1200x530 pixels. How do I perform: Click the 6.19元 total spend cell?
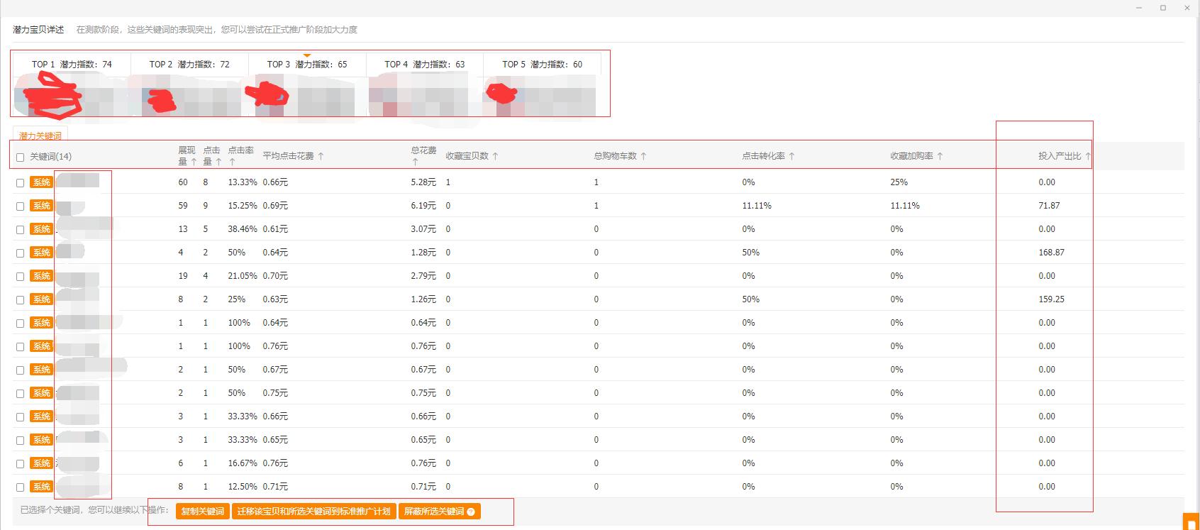(x=423, y=206)
